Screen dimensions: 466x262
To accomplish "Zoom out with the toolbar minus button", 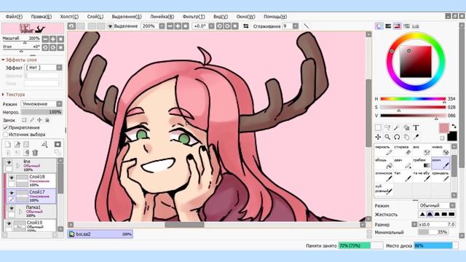I will 170,26.
